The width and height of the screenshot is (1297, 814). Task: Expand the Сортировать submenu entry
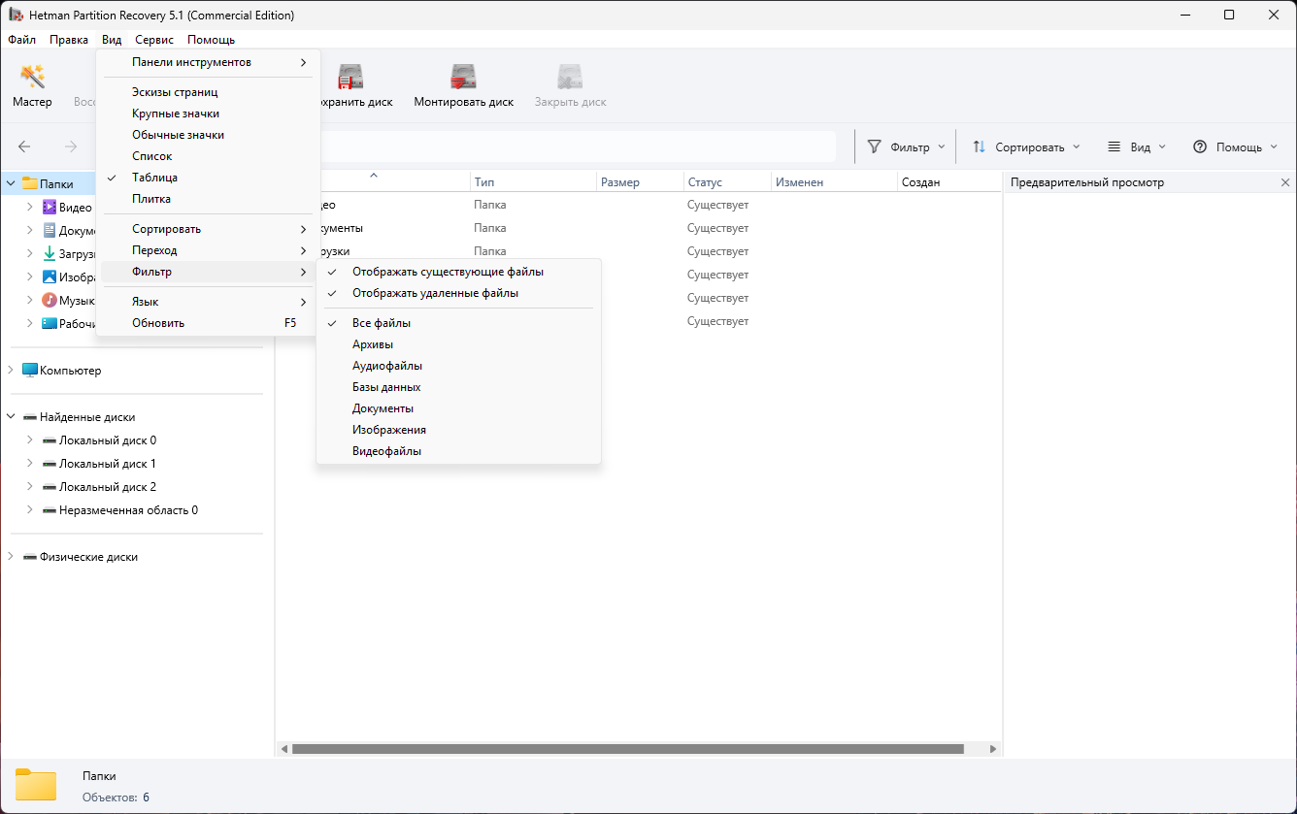[x=208, y=229]
